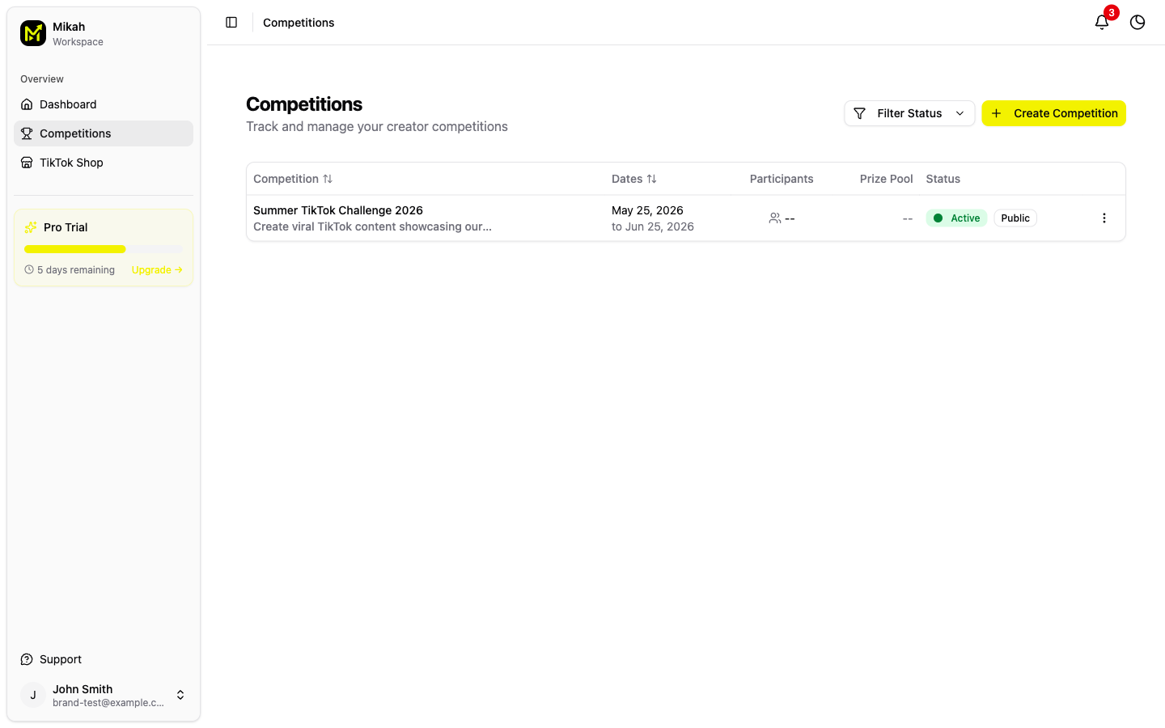Open TikTok Shop in the sidebar
The height and width of the screenshot is (728, 1165).
click(x=104, y=163)
